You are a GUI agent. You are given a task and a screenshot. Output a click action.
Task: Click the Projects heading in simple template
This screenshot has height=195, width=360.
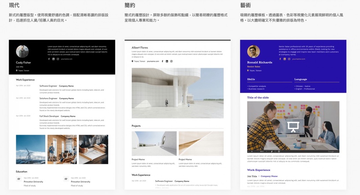pos(136,126)
